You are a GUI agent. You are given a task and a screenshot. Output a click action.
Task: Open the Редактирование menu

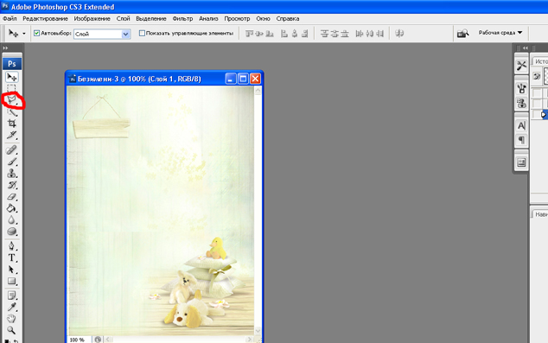[46, 18]
